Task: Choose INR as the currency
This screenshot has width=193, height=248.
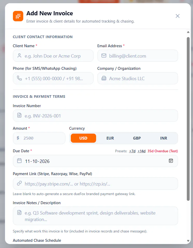Action: 164,138
